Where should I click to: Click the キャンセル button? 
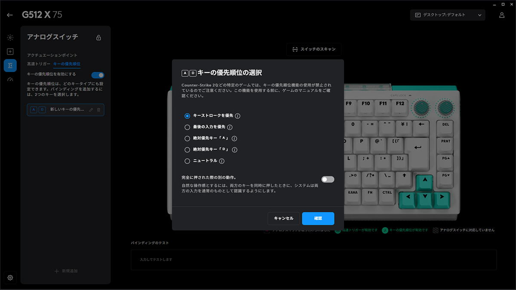pyautogui.click(x=283, y=218)
